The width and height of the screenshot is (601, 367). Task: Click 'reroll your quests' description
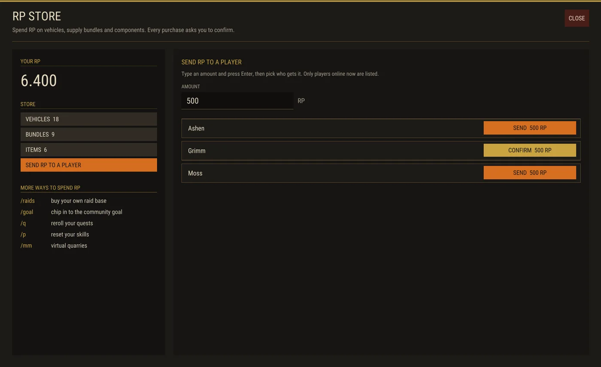coord(72,223)
